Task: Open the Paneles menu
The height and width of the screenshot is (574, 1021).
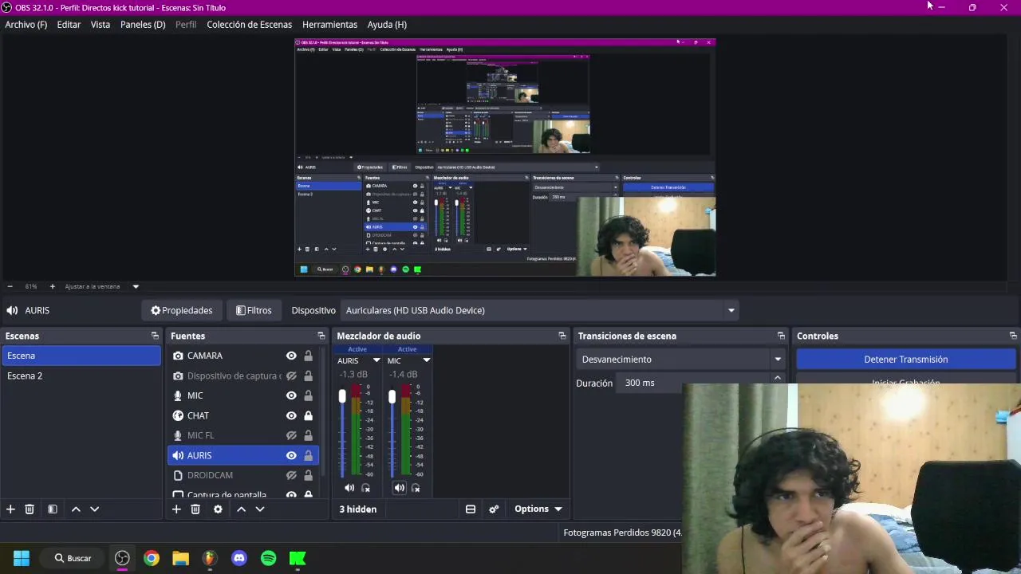Action: click(143, 25)
